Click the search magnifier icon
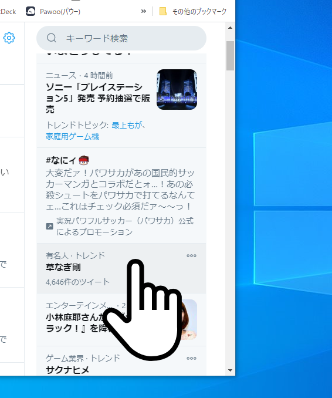This screenshot has height=398, width=332. 52,38
